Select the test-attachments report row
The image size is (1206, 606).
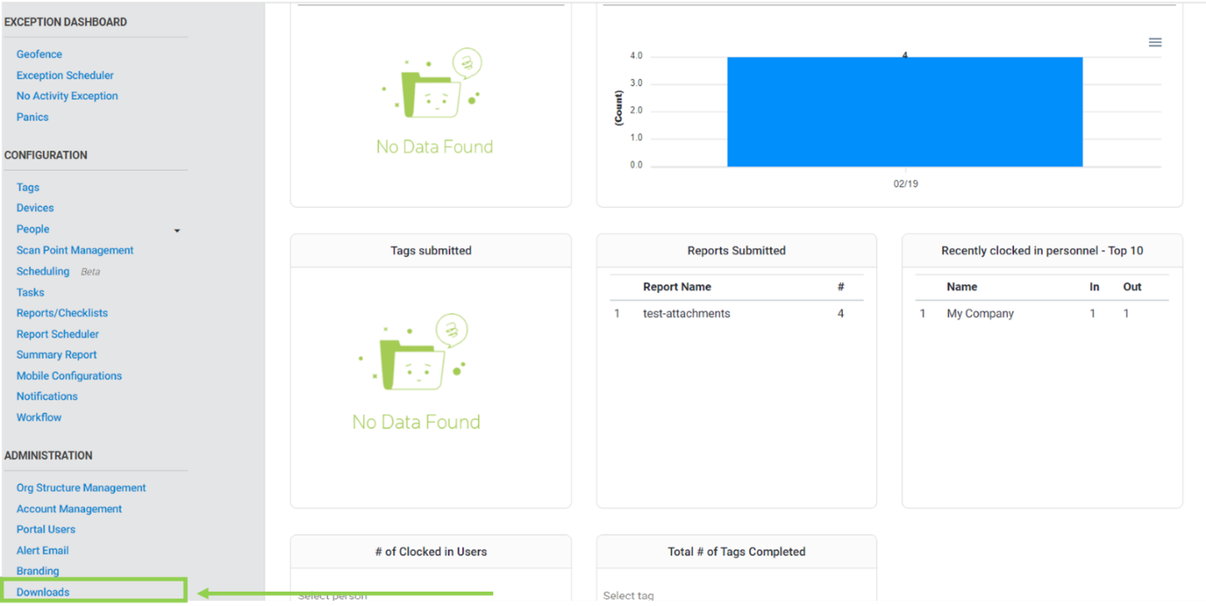[686, 313]
